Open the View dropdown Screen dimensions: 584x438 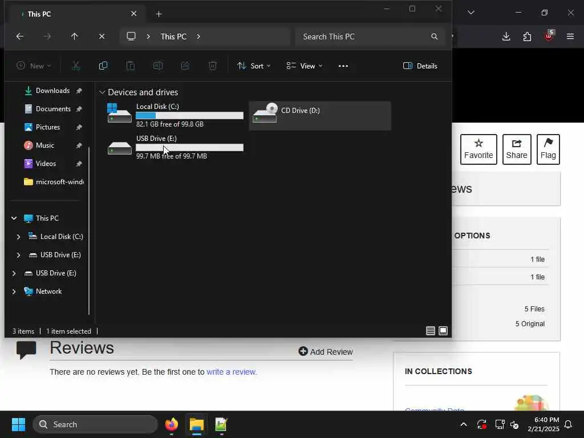pos(305,66)
